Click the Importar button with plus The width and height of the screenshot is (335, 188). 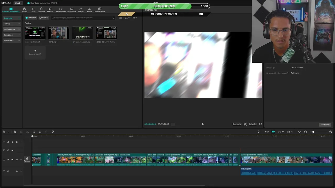(31, 18)
